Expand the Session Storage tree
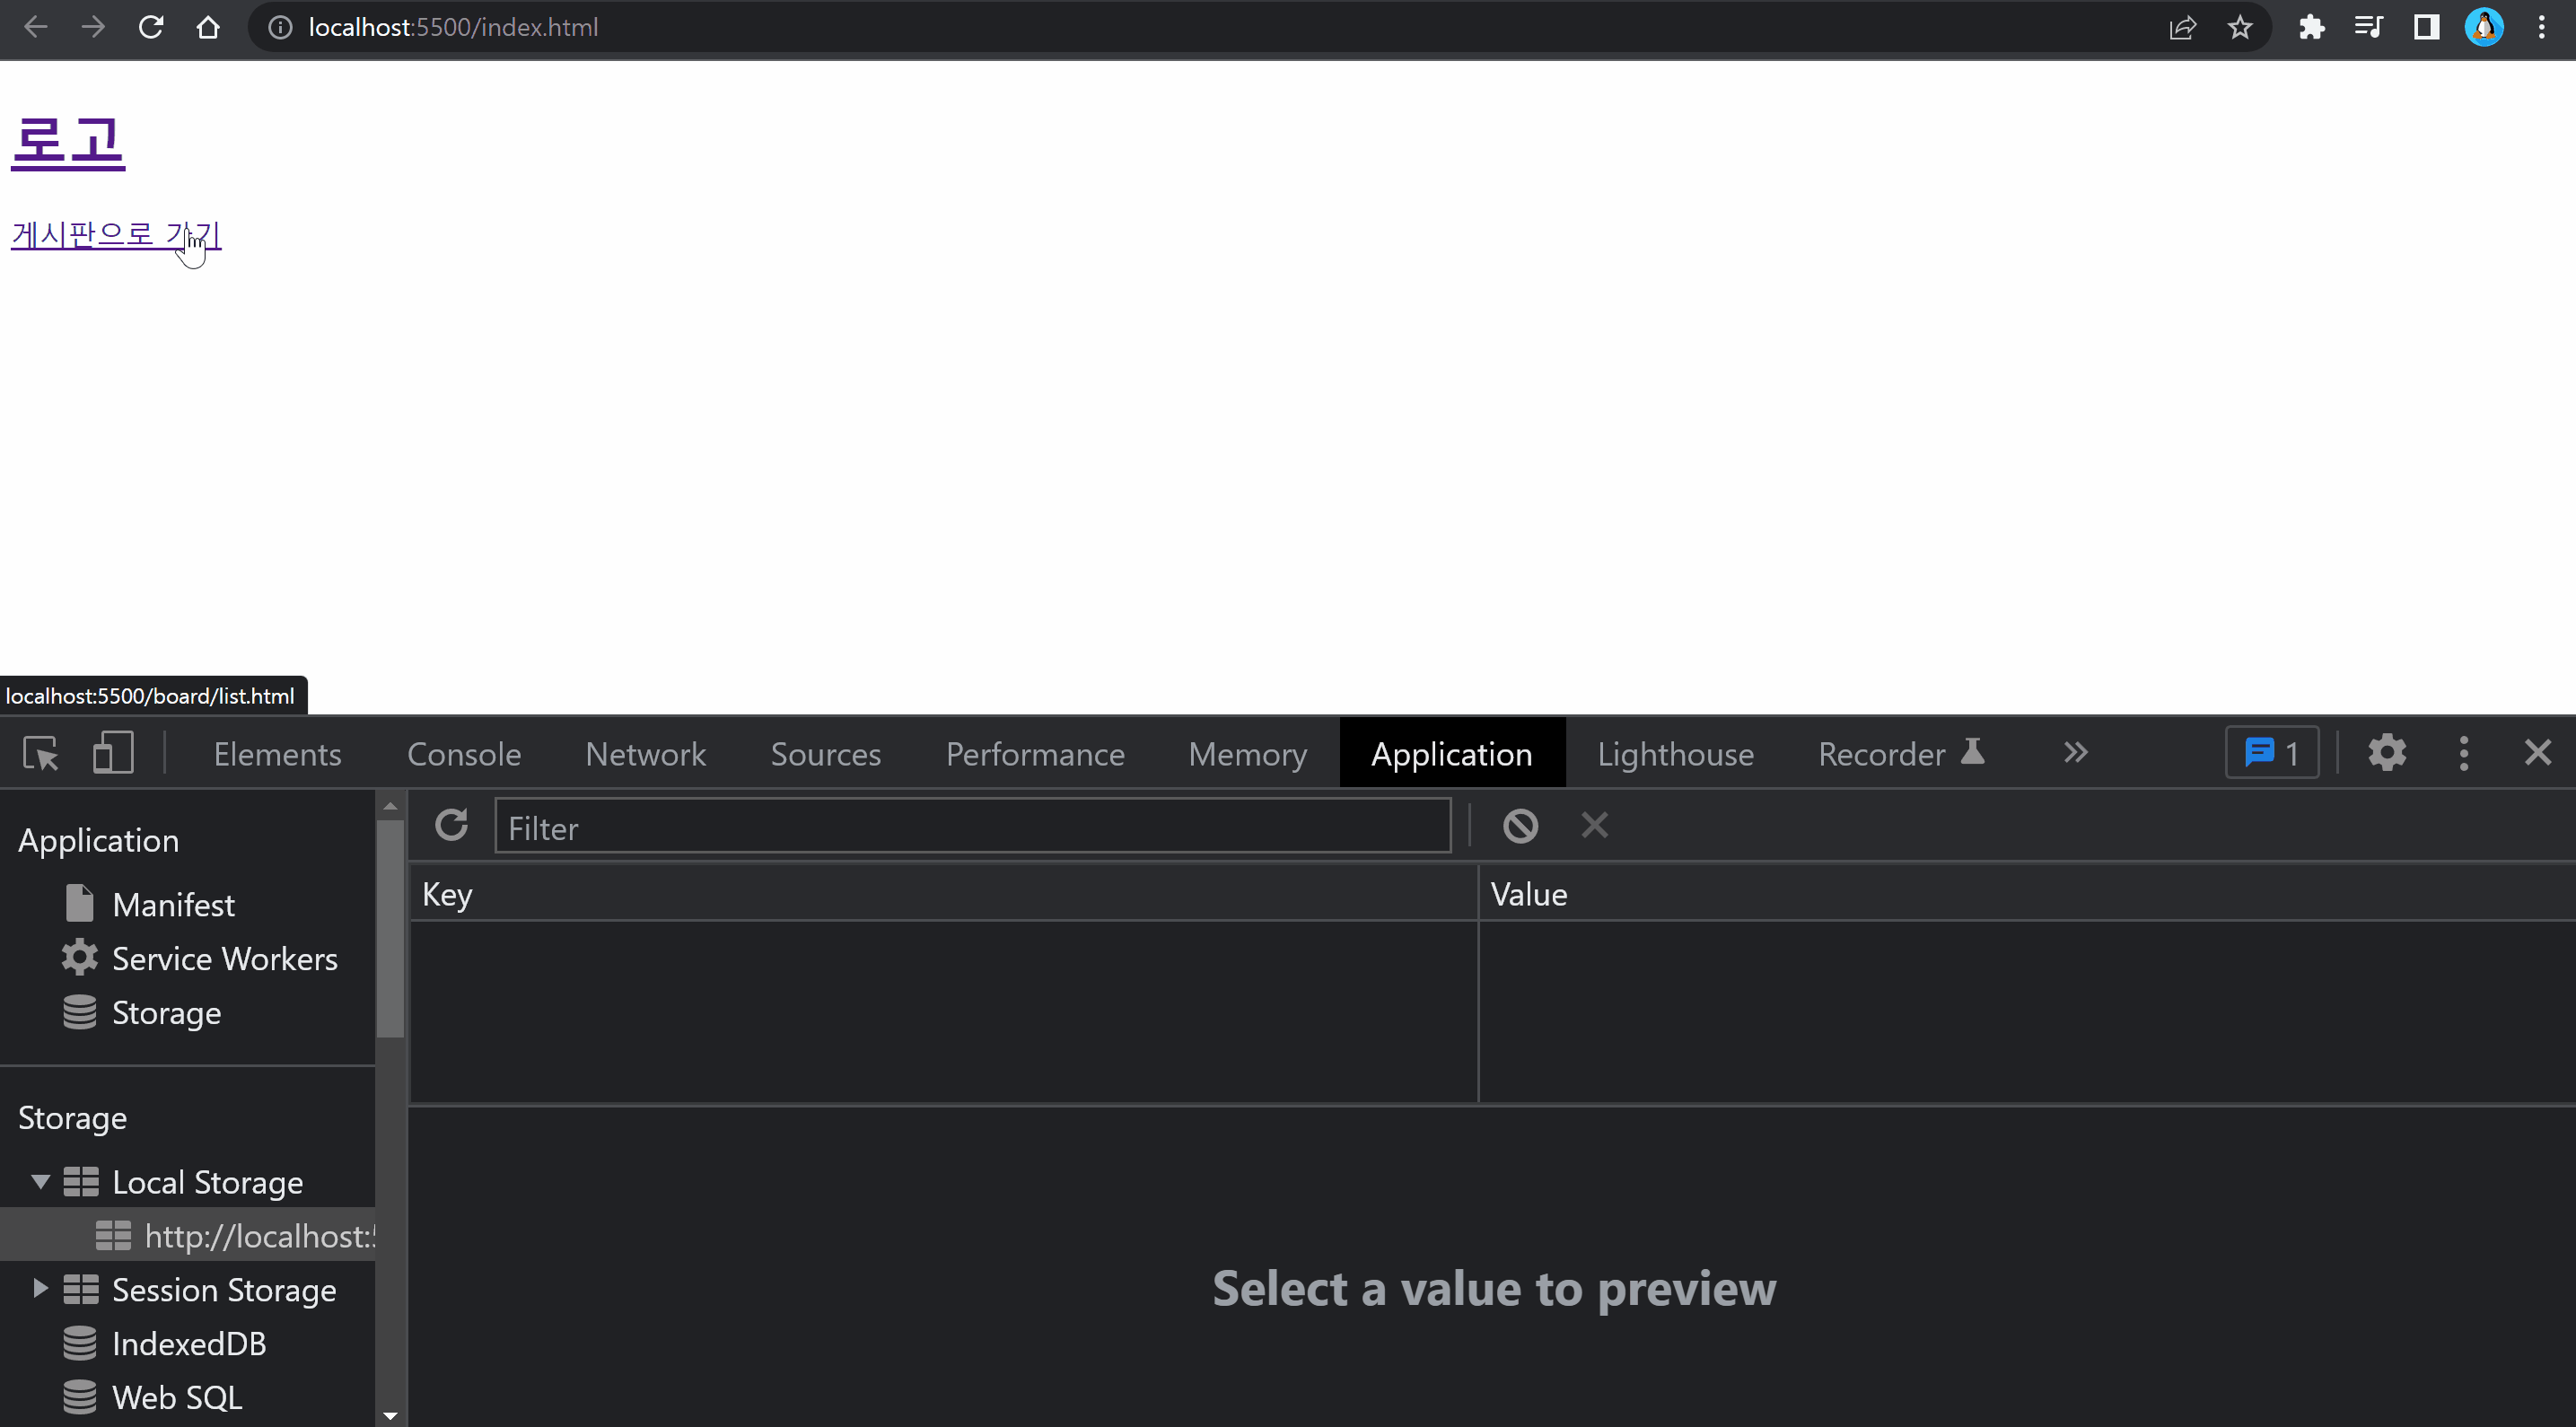The image size is (2576, 1427). click(40, 1289)
